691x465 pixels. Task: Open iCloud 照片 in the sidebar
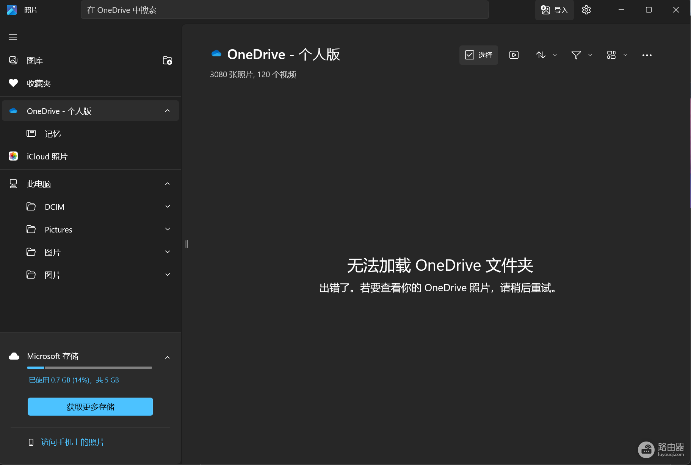point(47,156)
